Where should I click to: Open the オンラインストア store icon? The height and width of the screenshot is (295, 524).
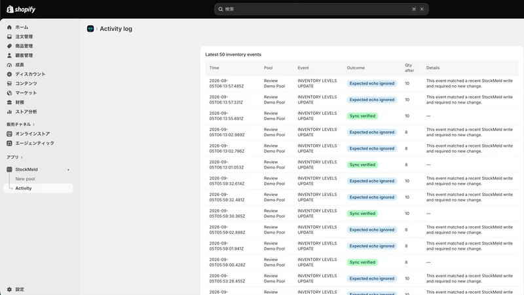[x=9, y=134]
